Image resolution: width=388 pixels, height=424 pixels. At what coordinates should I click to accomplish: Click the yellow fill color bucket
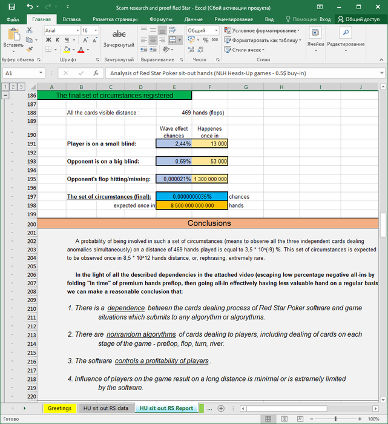67,50
